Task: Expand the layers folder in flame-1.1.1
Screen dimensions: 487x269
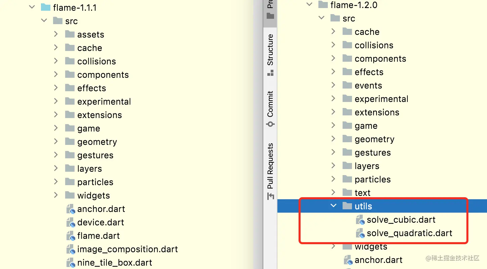Action: tap(56, 168)
